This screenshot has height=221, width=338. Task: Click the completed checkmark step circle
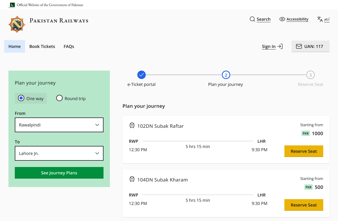pyautogui.click(x=142, y=75)
